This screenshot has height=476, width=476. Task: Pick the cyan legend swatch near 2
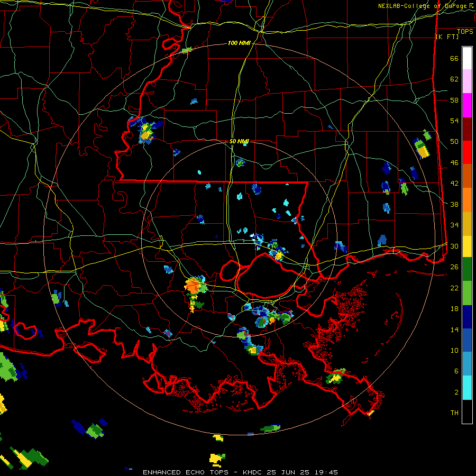[467, 388]
